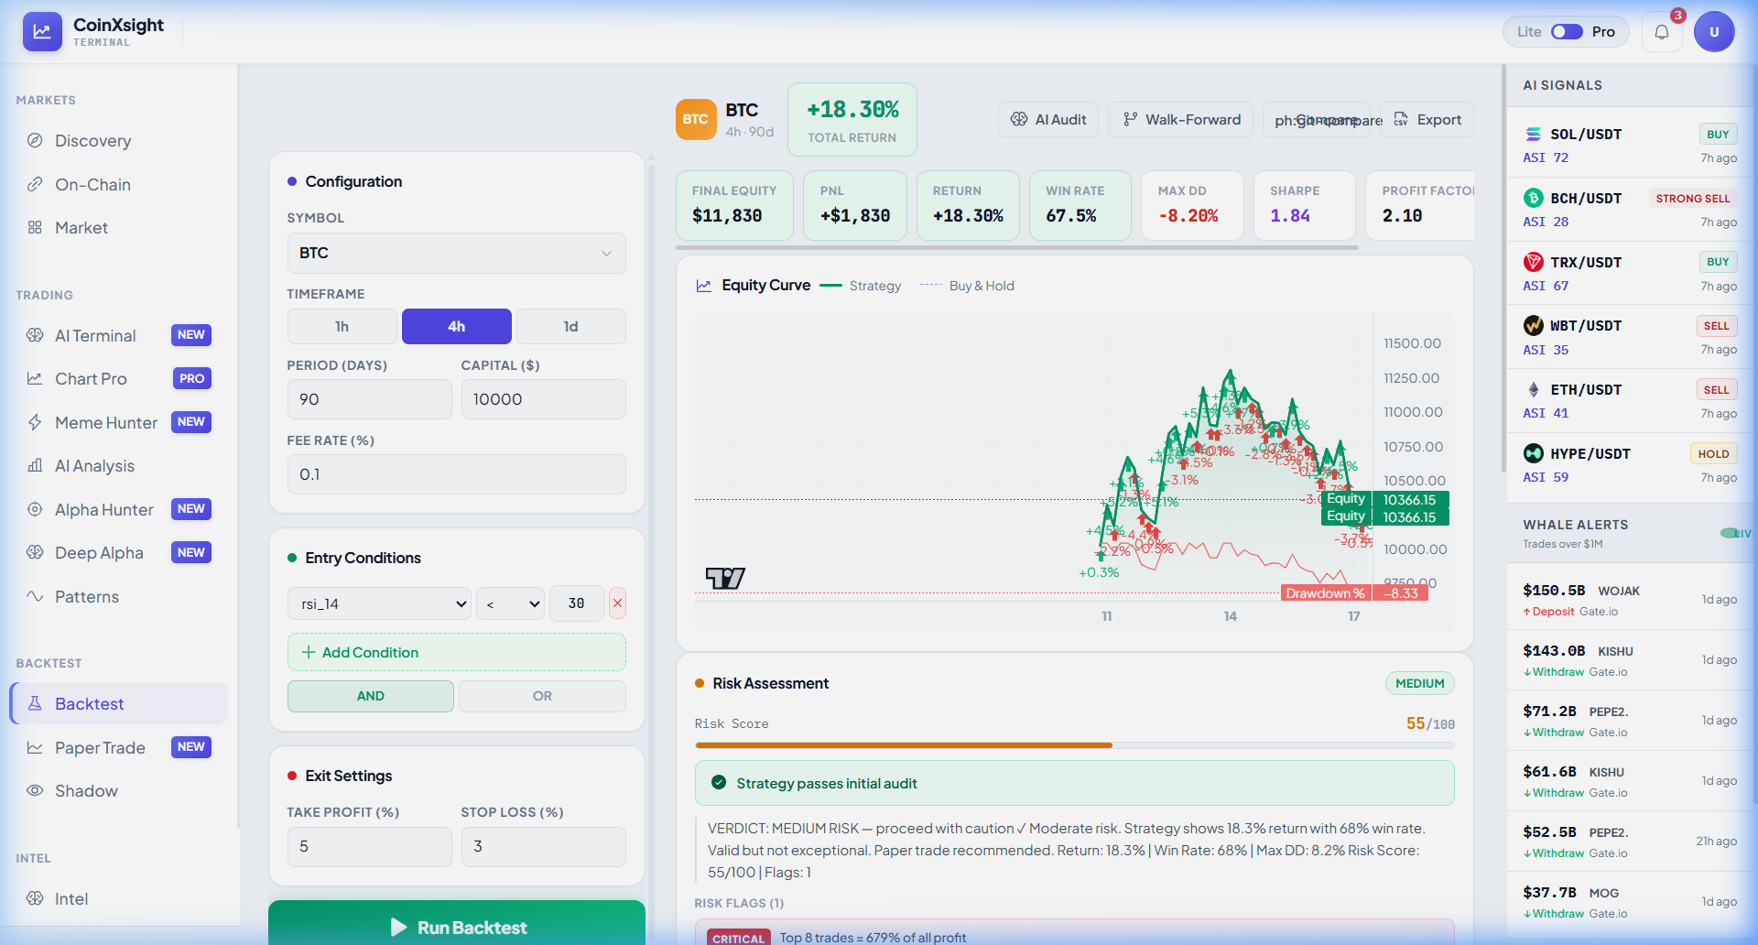Click the TradingView logo on the chart

[725, 578]
